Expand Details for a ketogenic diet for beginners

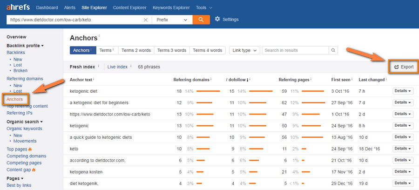click(x=403, y=102)
